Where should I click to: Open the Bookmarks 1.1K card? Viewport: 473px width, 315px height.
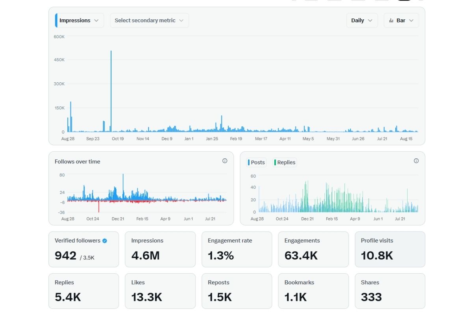(x=313, y=291)
